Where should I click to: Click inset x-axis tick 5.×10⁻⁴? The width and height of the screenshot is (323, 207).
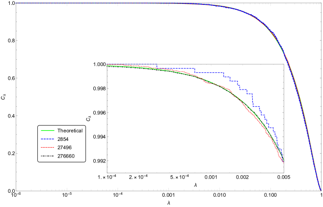(179, 177)
